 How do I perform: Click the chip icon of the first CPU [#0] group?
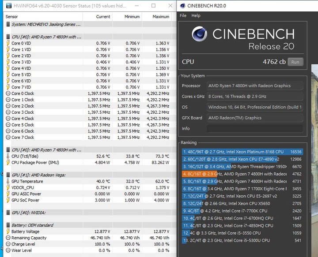[x=8, y=37]
